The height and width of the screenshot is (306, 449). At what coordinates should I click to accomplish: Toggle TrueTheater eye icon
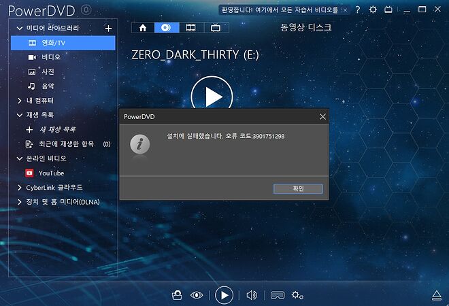coord(197,295)
